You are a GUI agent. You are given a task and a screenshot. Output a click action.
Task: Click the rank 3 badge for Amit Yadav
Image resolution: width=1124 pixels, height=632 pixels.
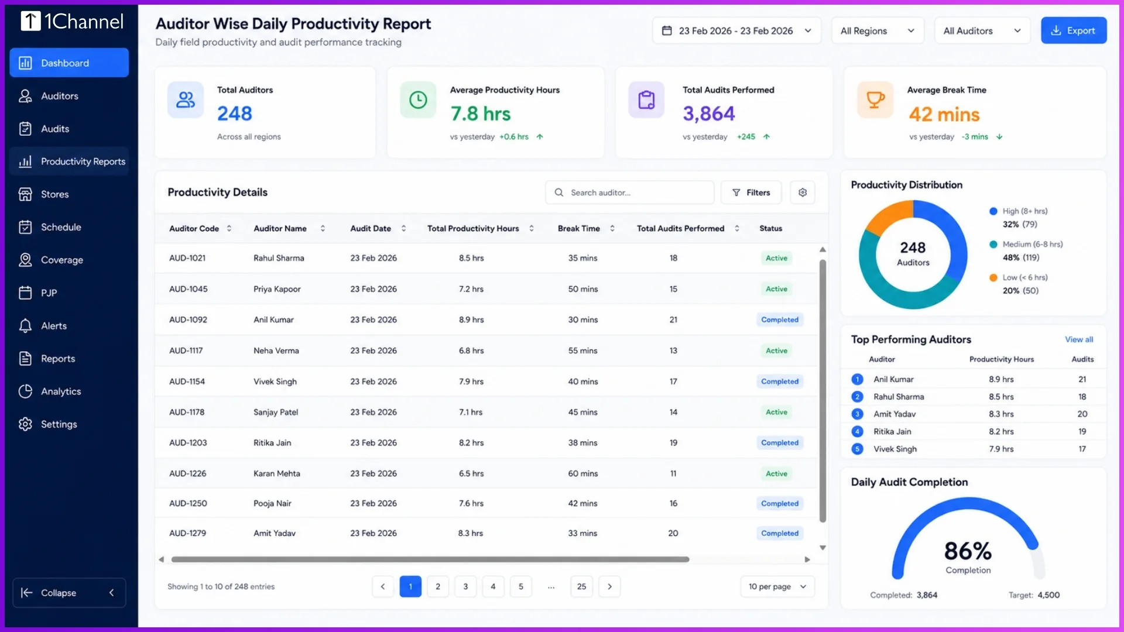(857, 414)
